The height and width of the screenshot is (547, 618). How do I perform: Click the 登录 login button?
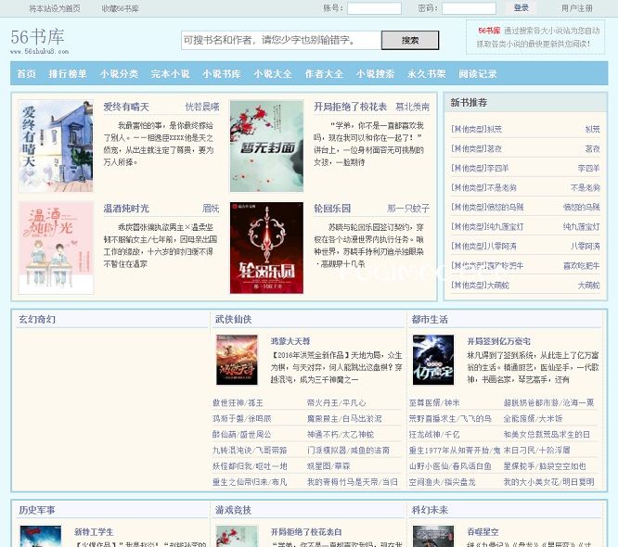pos(521,7)
